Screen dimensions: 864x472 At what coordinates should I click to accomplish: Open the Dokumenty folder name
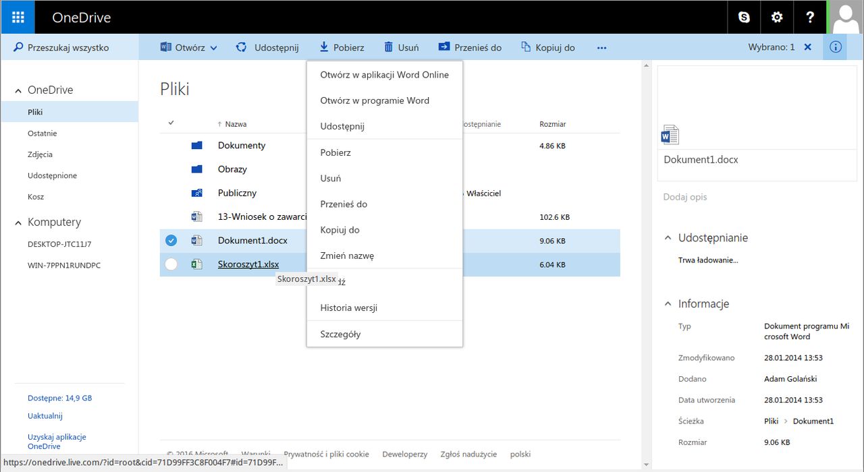(x=242, y=146)
